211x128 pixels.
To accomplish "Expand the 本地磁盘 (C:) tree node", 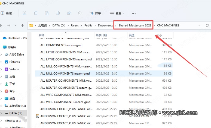I will pyautogui.click(x=1, y=106).
